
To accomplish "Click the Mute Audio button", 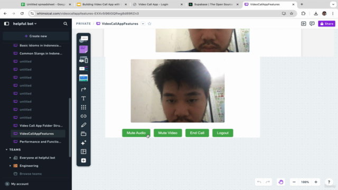I will pos(136,133).
